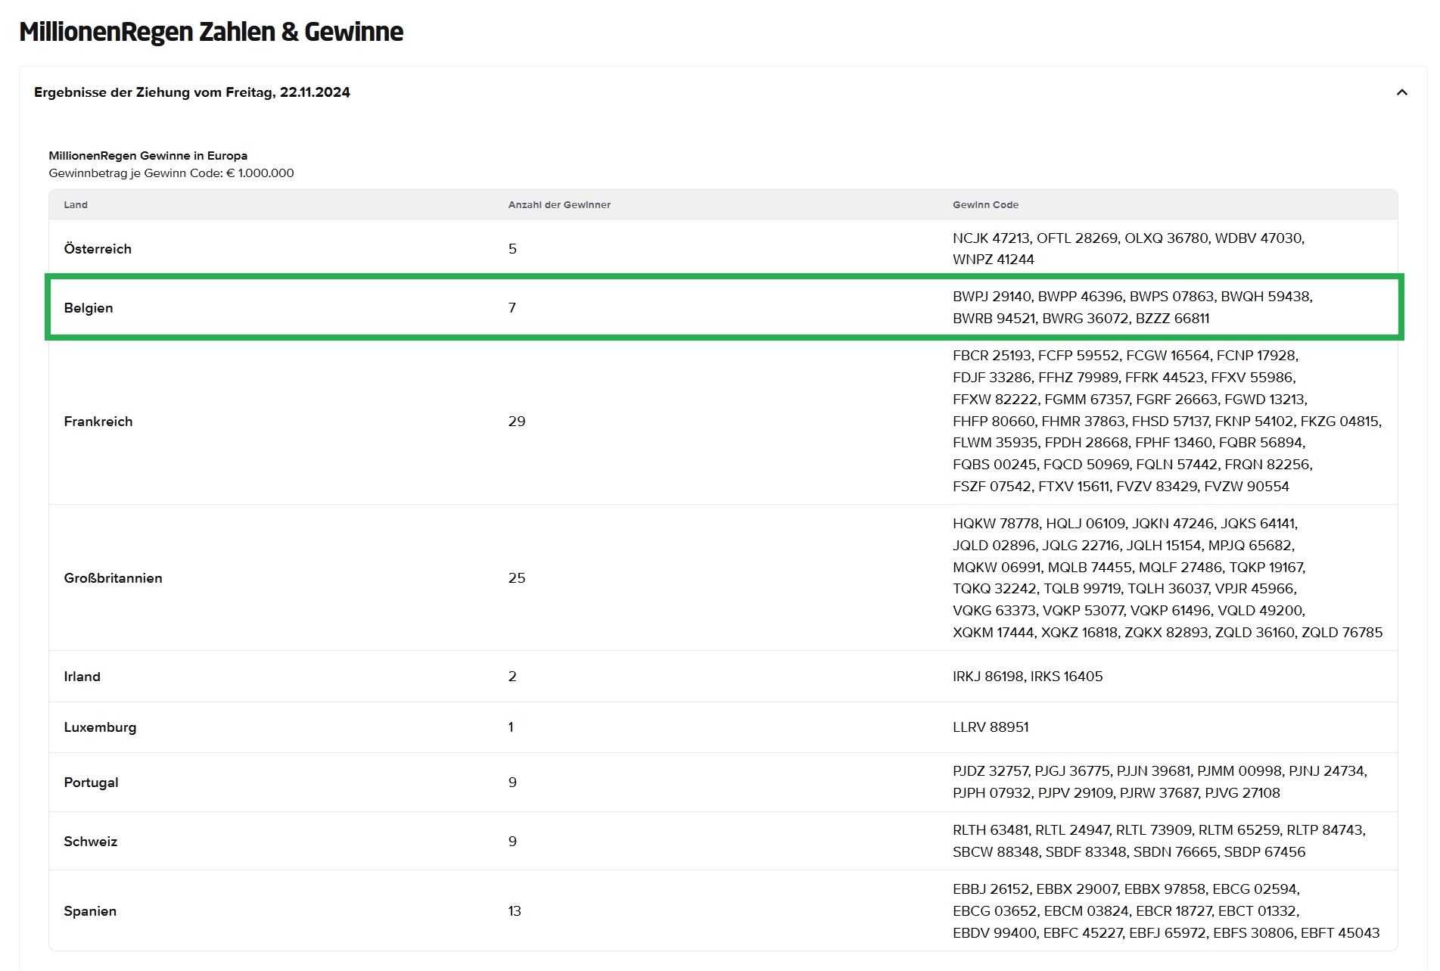Viewport: 1440px width, 971px height.
Task: Click the code 'EBBJ 26152'
Action: 991,889
